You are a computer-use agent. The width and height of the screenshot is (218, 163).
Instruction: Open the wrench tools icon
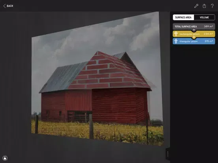196,6
